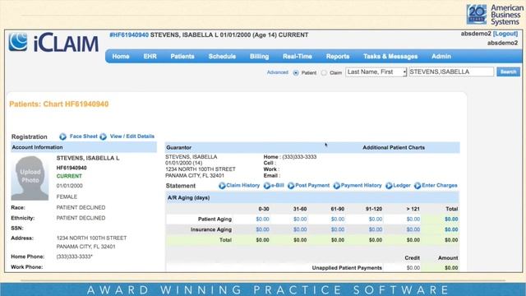Click Insurance Aging 61-90 amount
The image size is (526, 296).
click(x=338, y=229)
